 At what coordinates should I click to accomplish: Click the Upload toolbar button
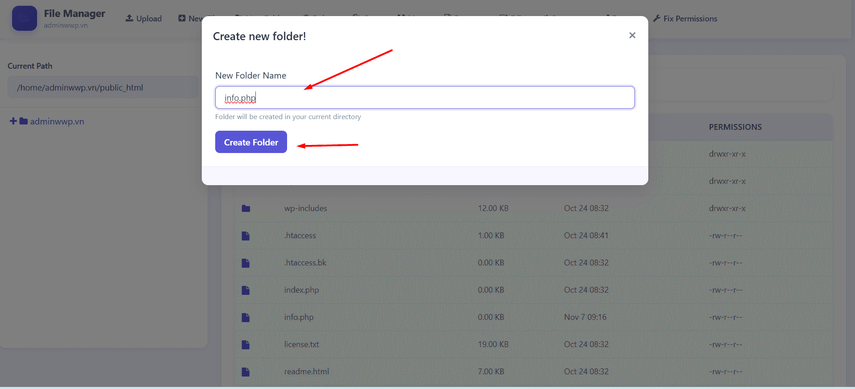click(143, 18)
